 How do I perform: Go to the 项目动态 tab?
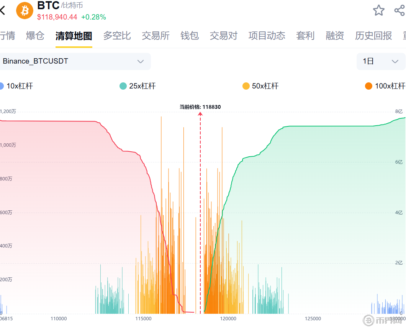click(x=267, y=36)
